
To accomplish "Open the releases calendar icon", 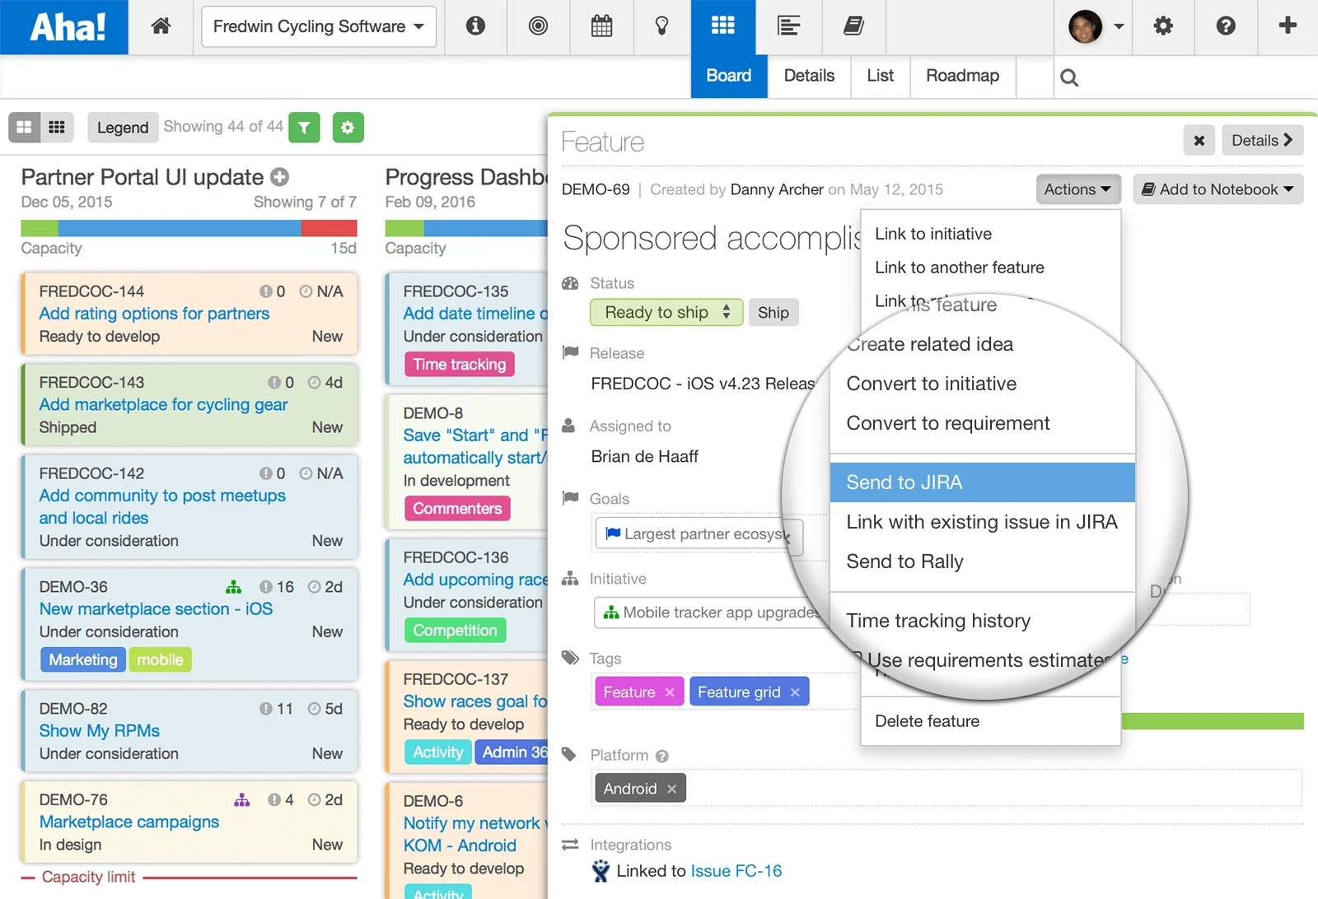I will coord(601,26).
